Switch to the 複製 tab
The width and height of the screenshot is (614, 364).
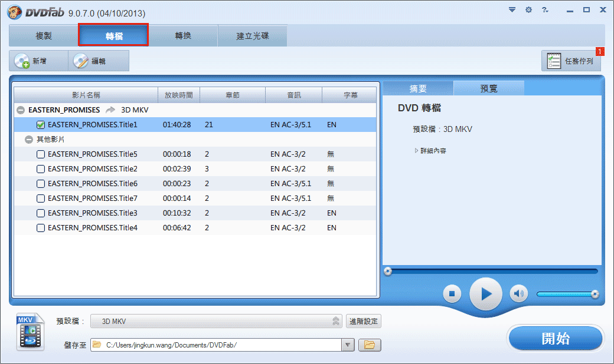click(x=44, y=35)
